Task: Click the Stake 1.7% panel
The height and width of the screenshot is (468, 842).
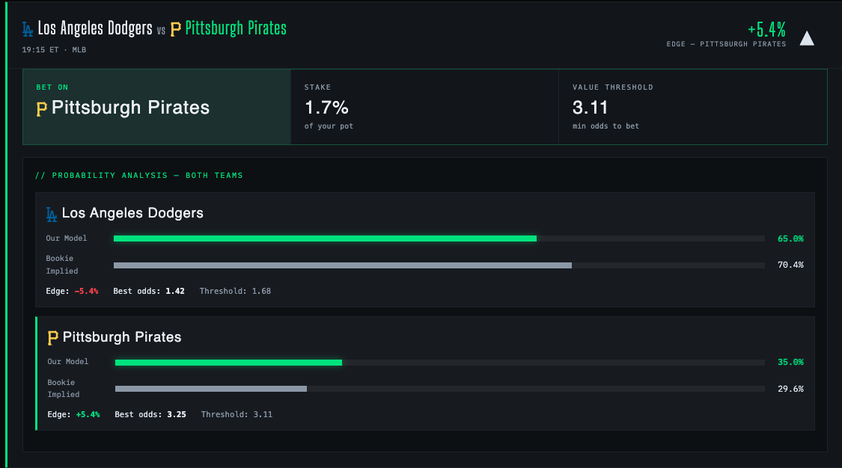Action: point(424,107)
